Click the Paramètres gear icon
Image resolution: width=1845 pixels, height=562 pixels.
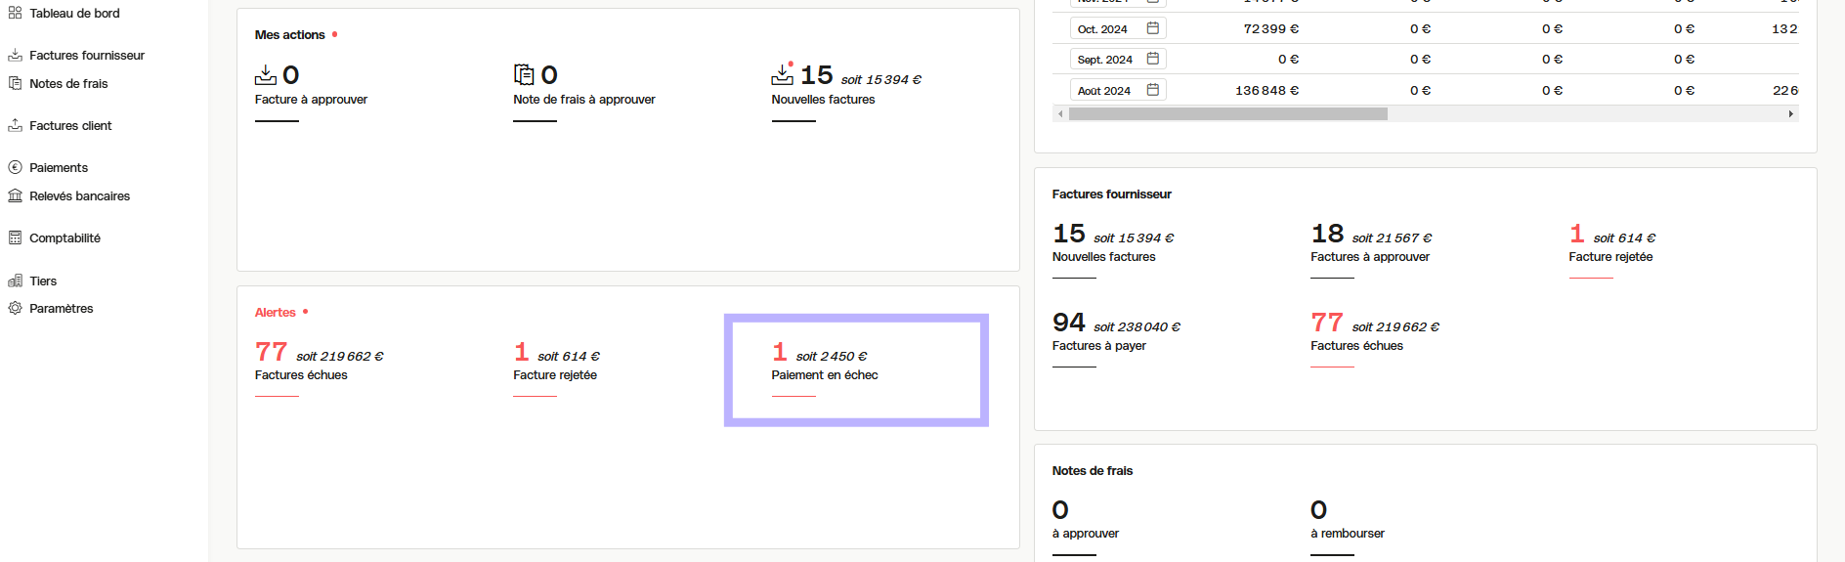15,308
